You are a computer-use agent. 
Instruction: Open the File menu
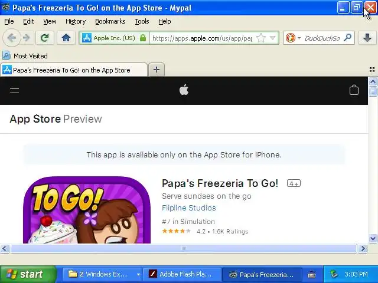9,21
